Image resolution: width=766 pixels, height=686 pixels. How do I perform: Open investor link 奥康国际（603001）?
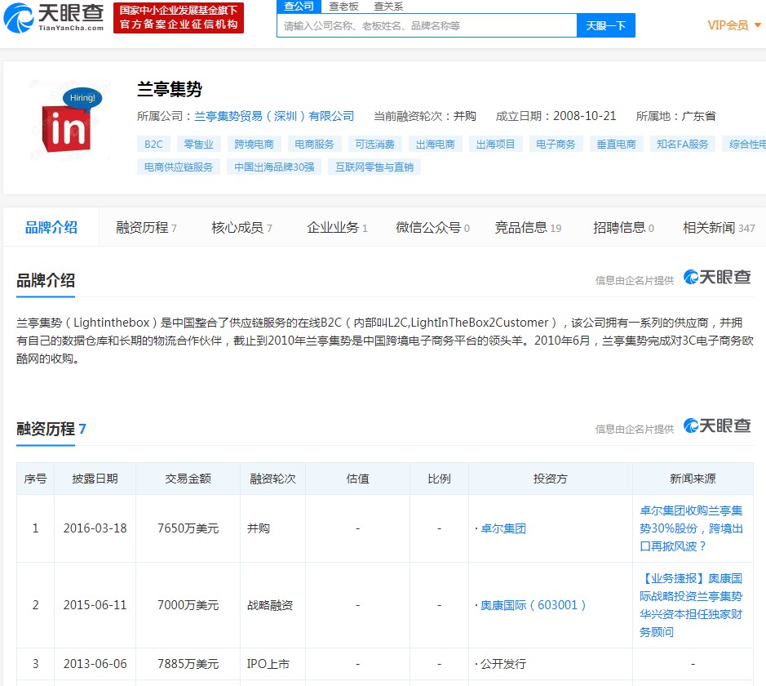(x=533, y=605)
